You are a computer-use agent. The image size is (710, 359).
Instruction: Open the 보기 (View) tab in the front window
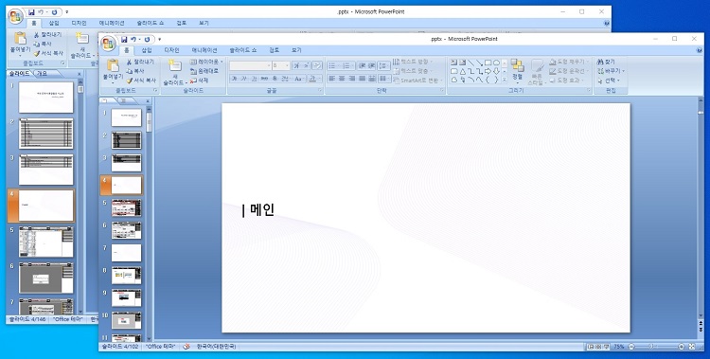click(x=296, y=50)
